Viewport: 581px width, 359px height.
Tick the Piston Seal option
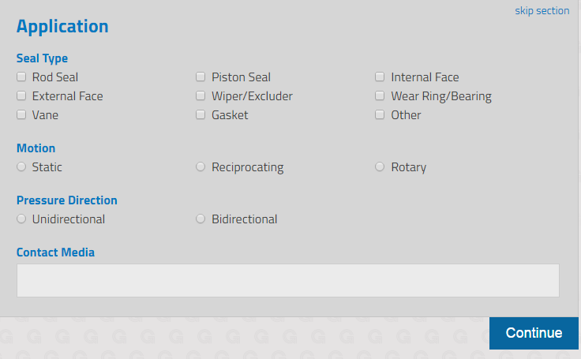[x=201, y=77]
